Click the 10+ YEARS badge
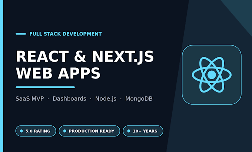The height and width of the screenshot is (152, 252). [143, 131]
